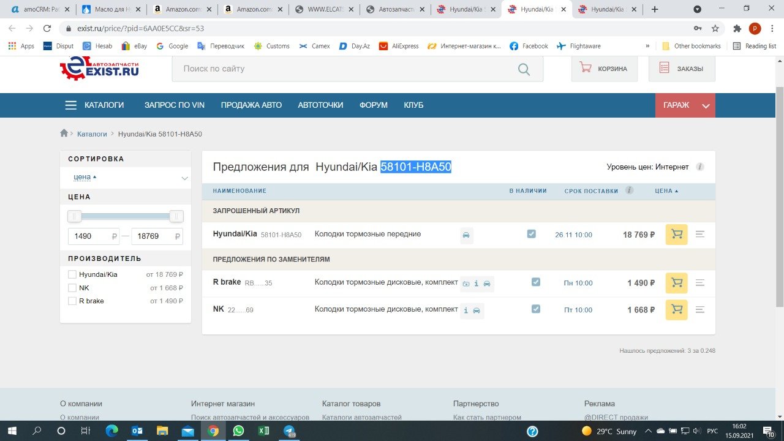Check the Hyundai/Kia manufacturer filter
784x441 pixels.
coord(72,274)
